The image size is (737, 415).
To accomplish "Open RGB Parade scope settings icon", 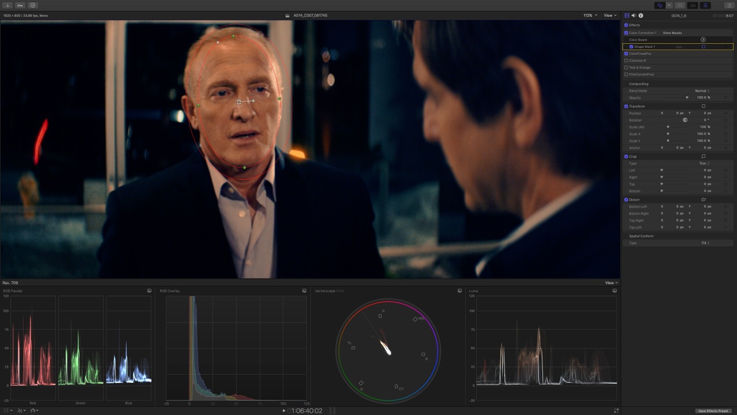I will point(149,291).
